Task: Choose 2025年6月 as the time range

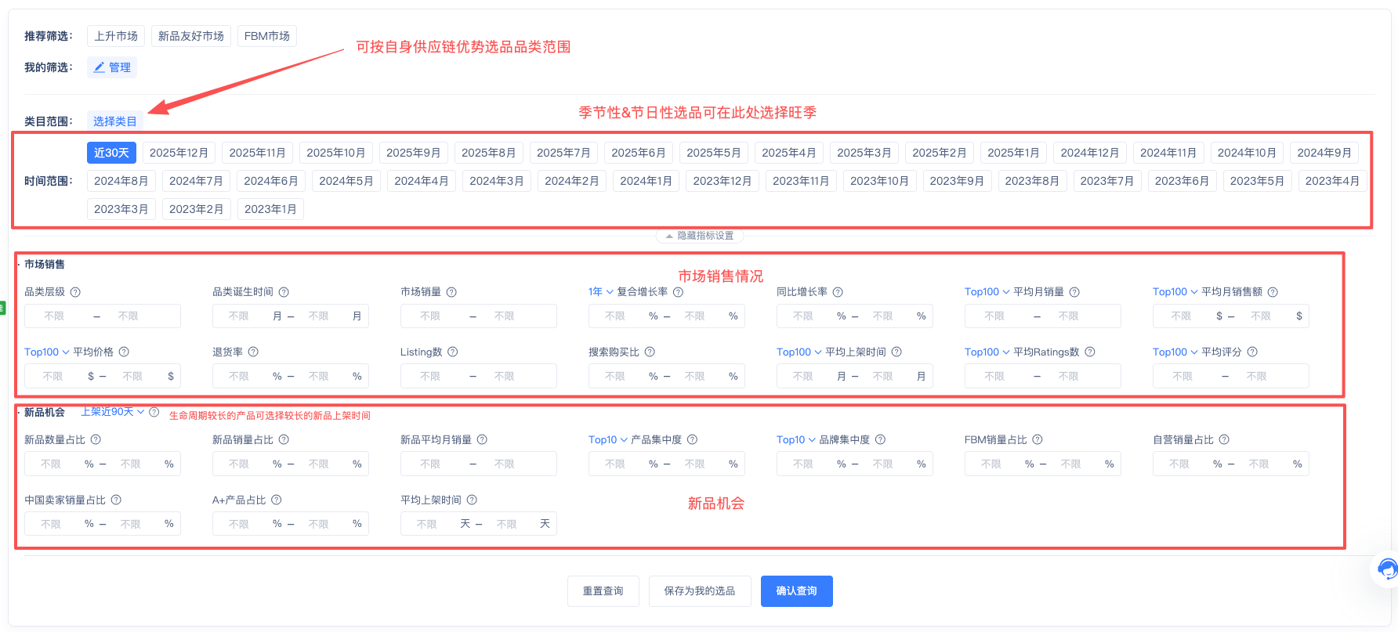Action: tap(638, 153)
